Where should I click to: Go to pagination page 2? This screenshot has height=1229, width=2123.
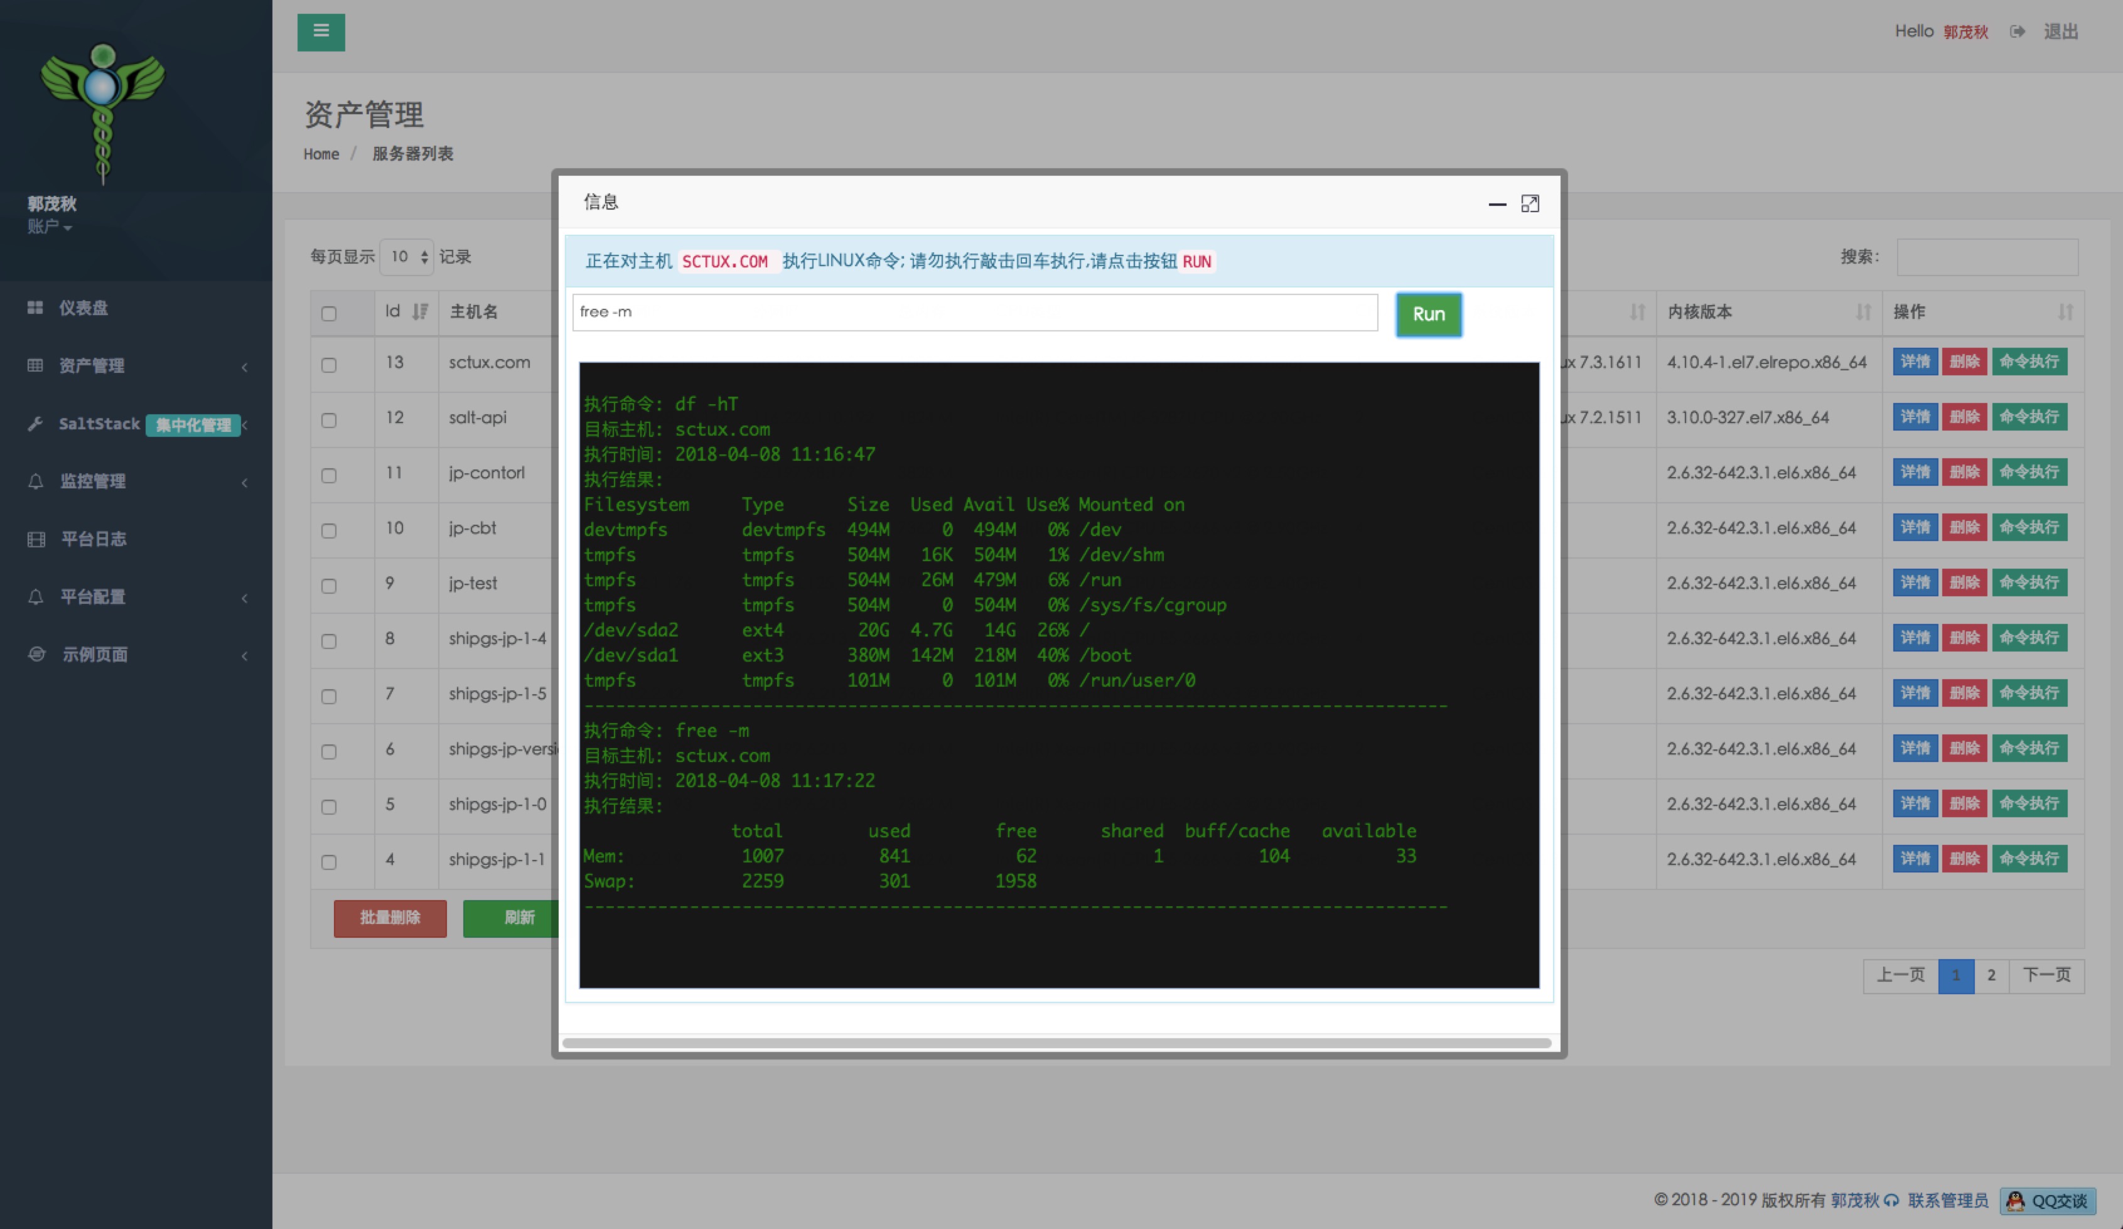(x=1991, y=975)
